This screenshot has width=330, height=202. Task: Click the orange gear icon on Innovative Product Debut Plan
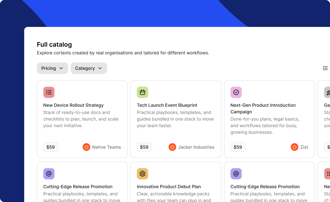(x=142, y=173)
